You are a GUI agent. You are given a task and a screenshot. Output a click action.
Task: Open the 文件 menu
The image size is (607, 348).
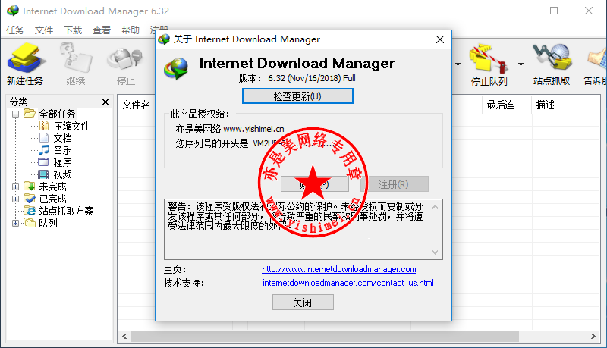[44, 30]
